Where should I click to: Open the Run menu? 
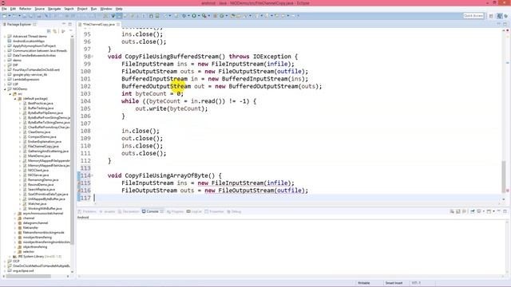coord(94,9)
